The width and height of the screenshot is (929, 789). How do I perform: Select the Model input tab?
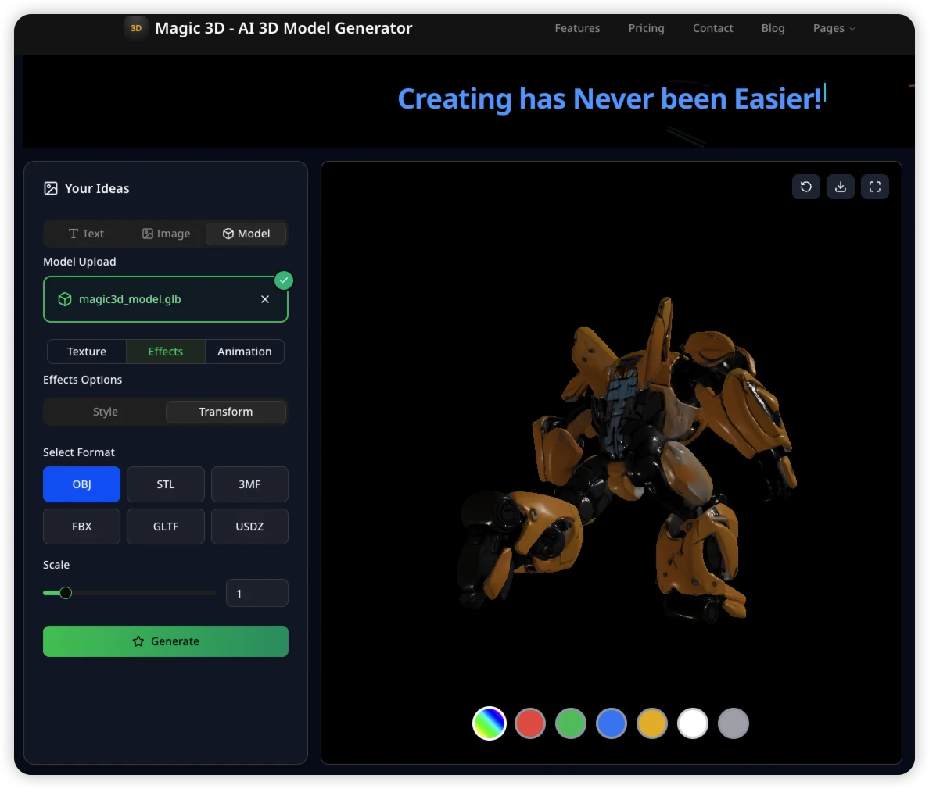point(246,234)
